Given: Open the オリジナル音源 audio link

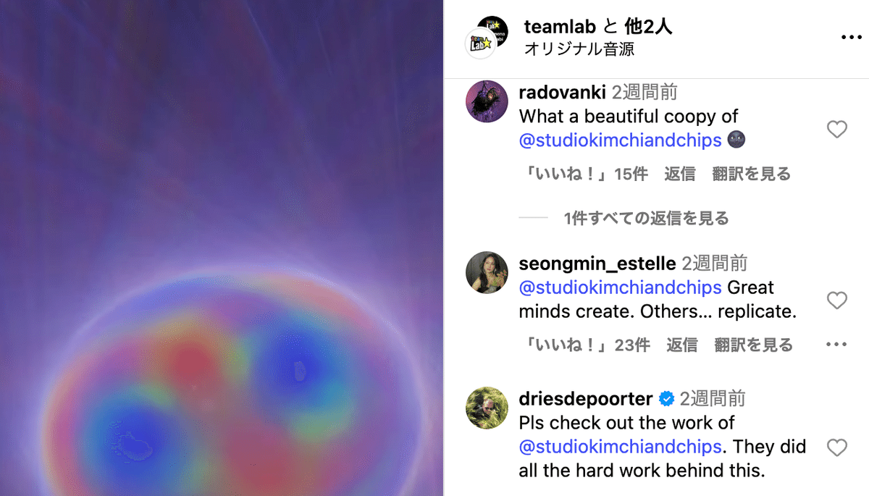Looking at the screenshot, I should pyautogui.click(x=579, y=49).
